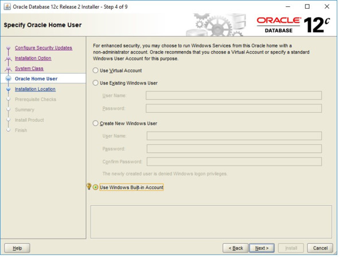Maximize the installer window

click(307, 7)
